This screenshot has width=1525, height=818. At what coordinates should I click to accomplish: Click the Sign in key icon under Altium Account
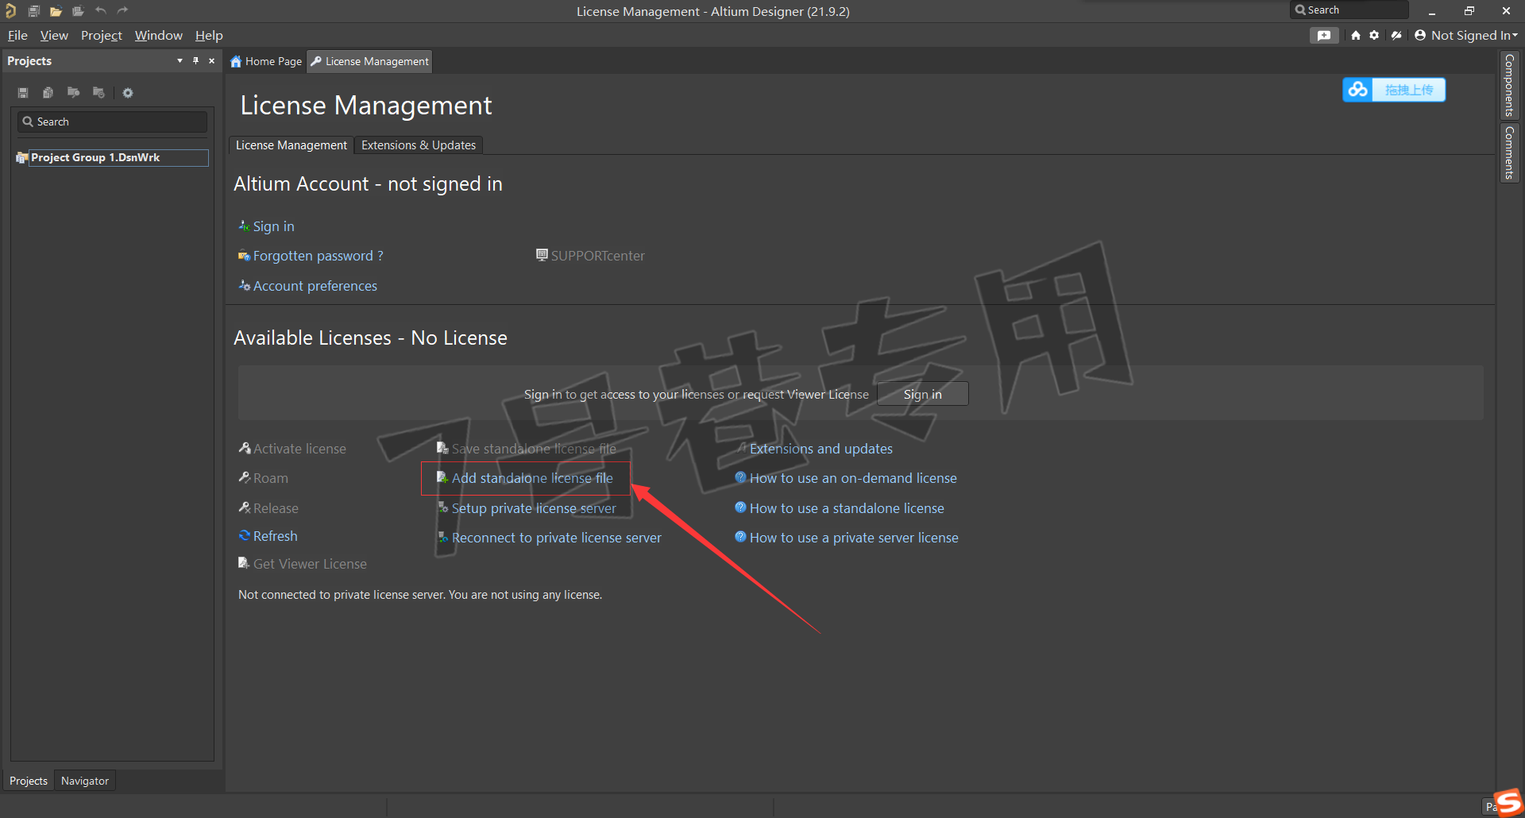pyautogui.click(x=244, y=226)
